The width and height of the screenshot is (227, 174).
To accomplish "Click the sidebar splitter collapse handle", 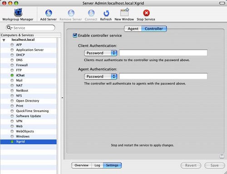I will click(x=62, y=98).
